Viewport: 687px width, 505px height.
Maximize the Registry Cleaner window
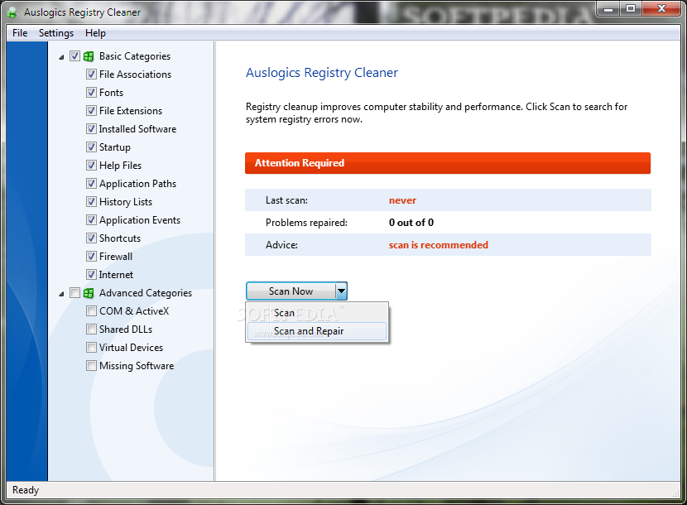(x=631, y=9)
